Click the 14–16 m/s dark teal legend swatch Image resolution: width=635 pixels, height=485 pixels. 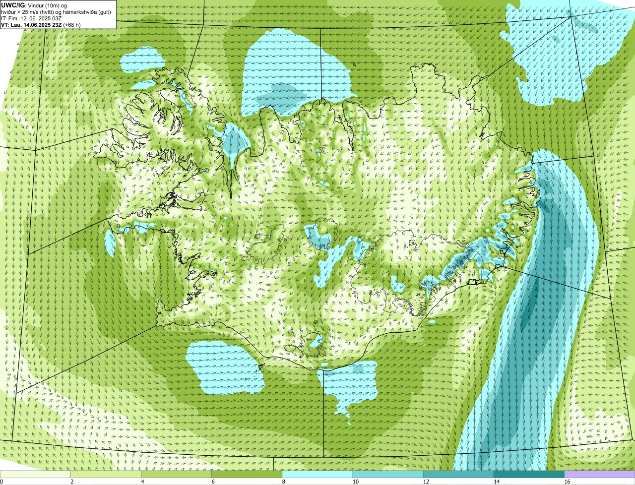tap(529, 474)
